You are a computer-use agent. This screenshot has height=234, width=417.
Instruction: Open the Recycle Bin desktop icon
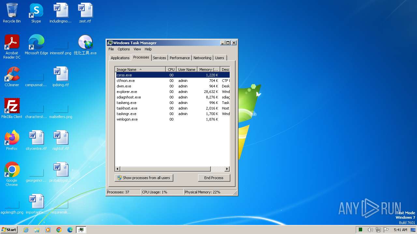tap(12, 13)
